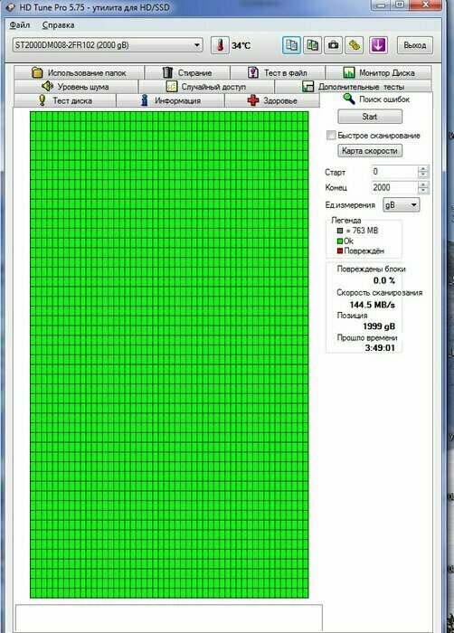
Task: Open the Информация tab
Action: [x=170, y=100]
